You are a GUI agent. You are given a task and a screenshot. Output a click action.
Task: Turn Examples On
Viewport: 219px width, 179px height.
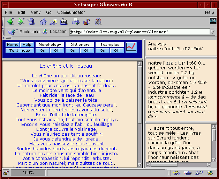tap(103, 50)
